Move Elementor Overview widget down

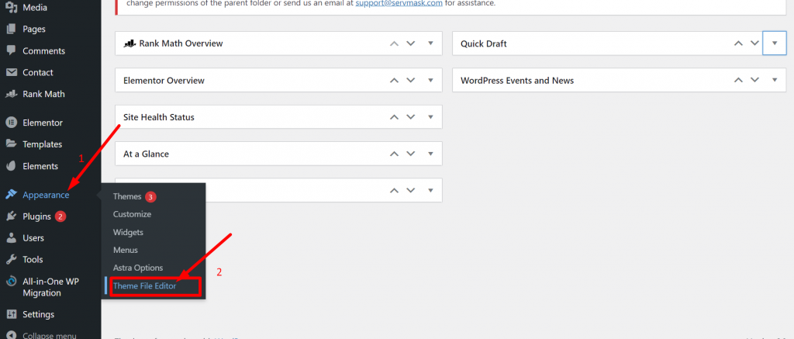[x=411, y=80]
